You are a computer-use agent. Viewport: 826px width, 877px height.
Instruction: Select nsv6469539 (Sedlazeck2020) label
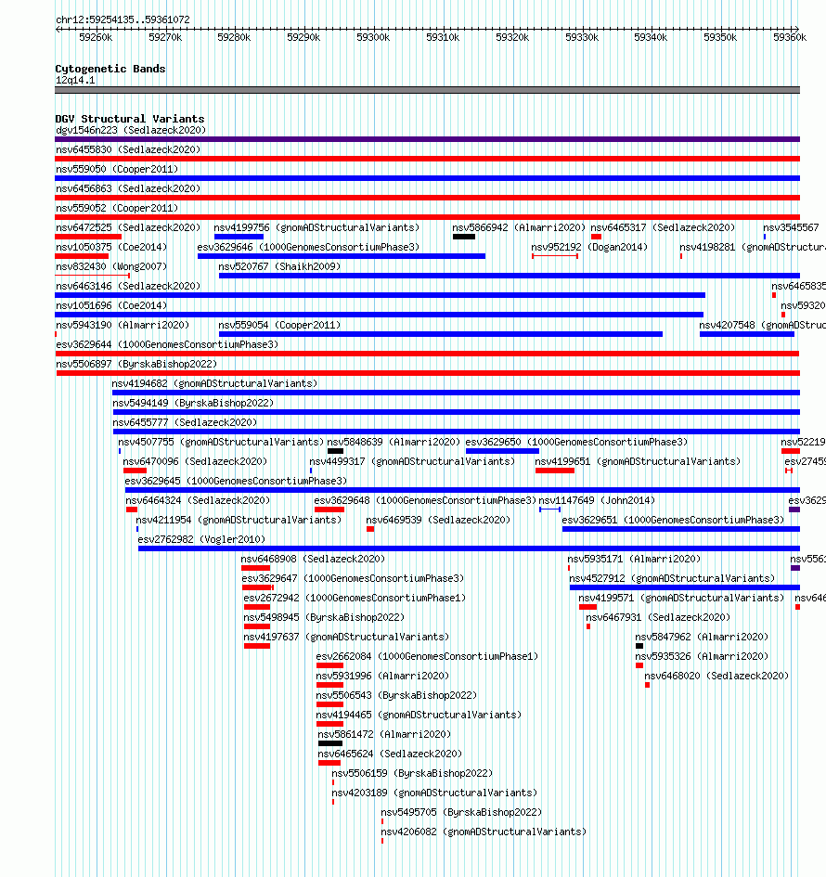click(438, 520)
